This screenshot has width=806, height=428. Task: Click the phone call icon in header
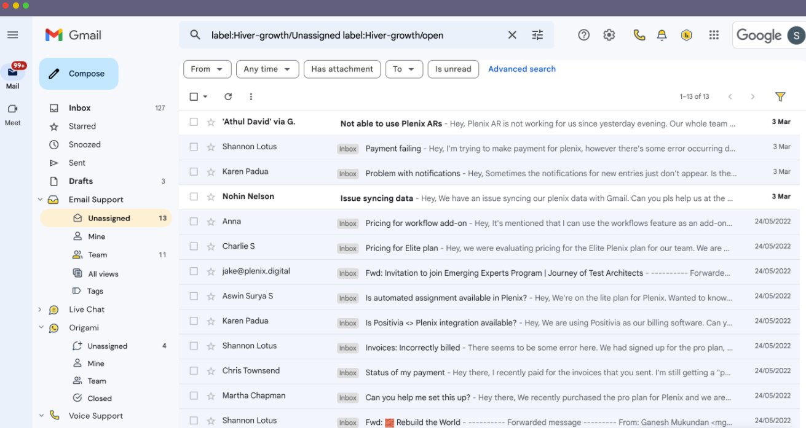pyautogui.click(x=639, y=35)
